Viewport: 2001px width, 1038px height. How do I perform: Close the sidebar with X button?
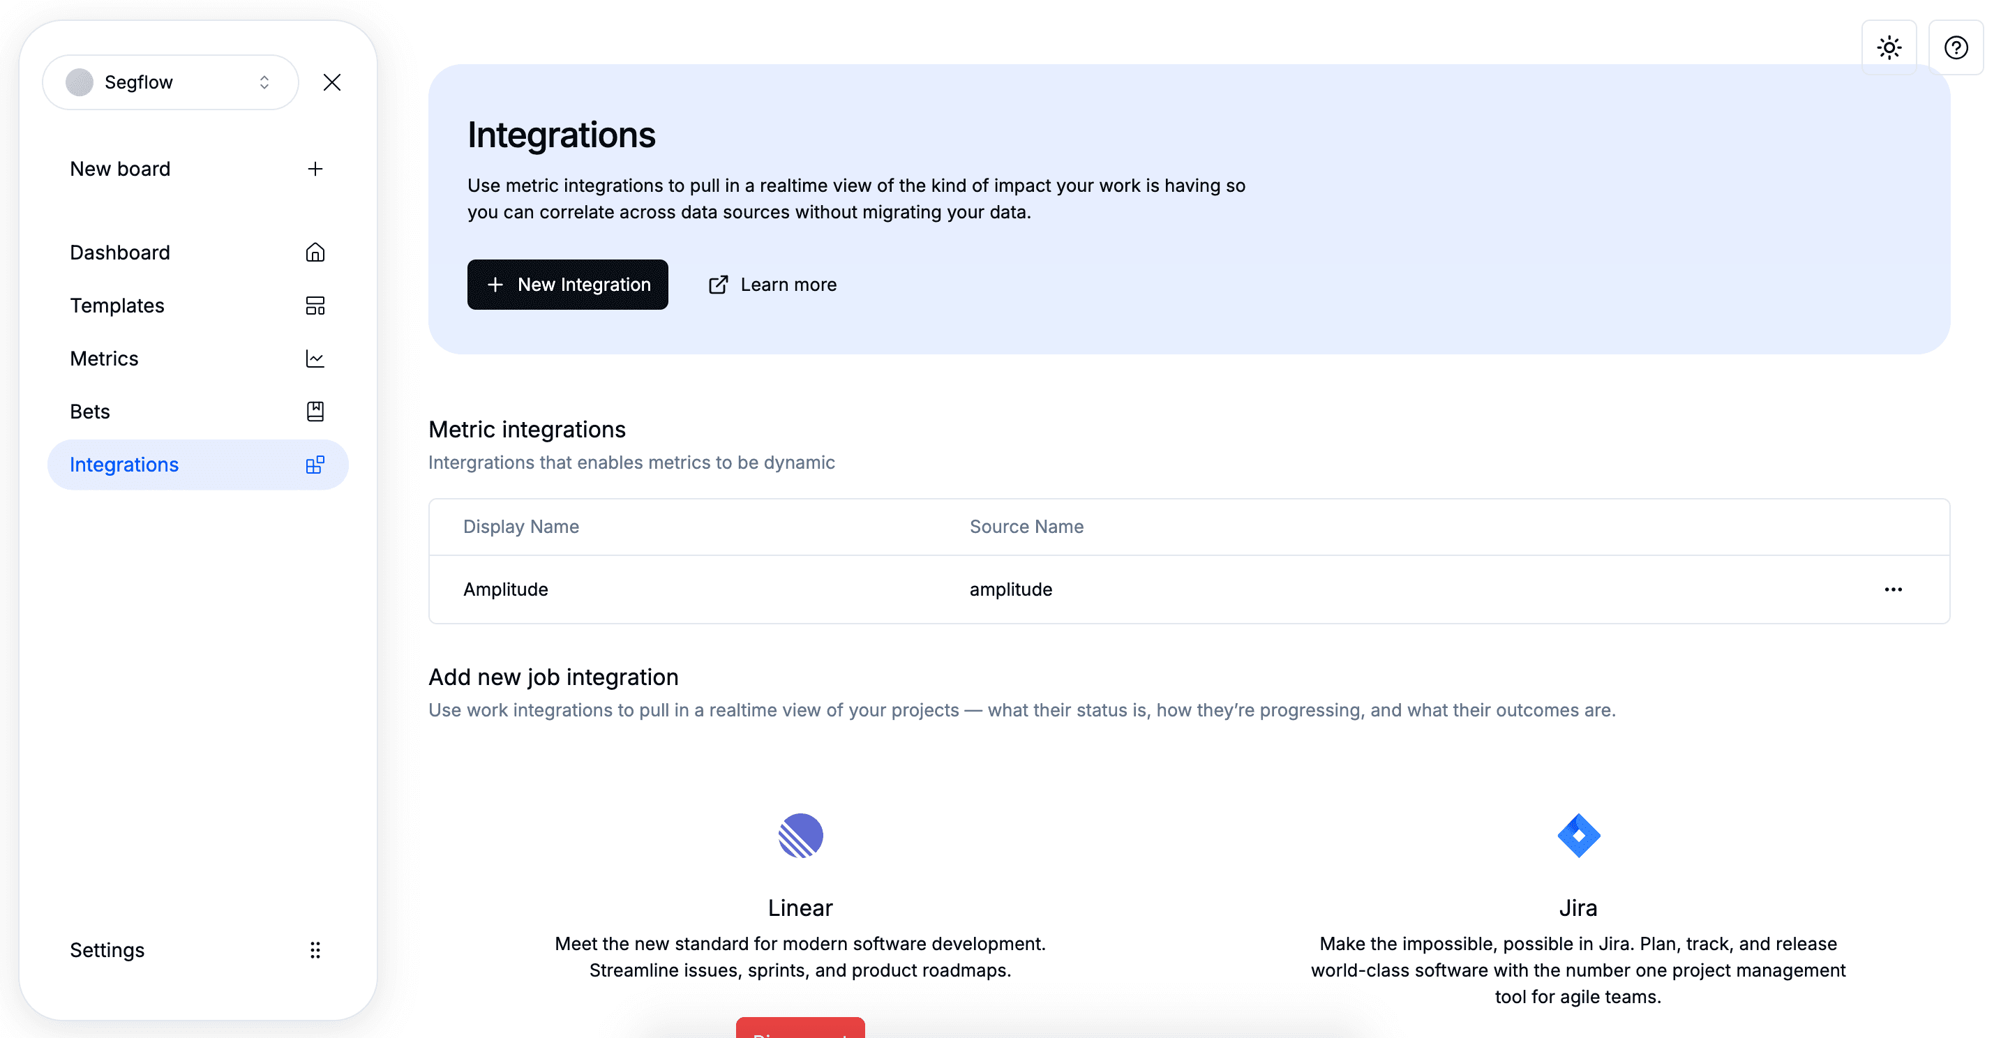coord(331,82)
